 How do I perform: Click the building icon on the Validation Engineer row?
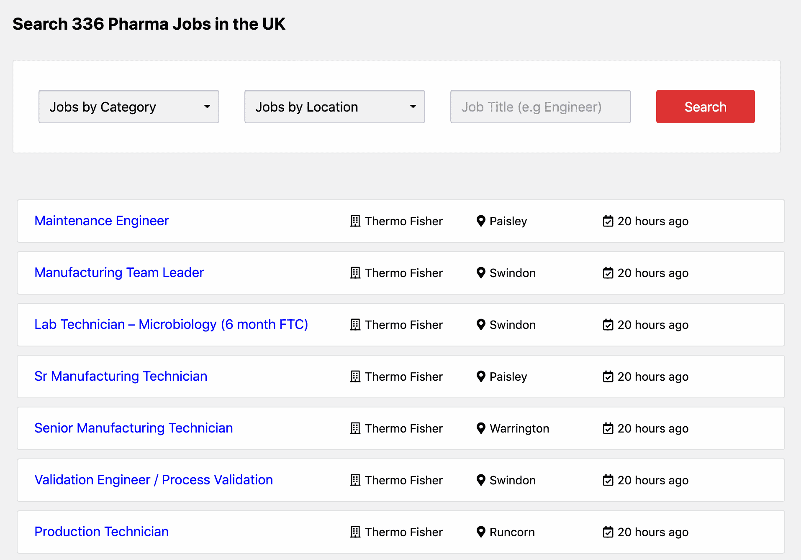[355, 480]
